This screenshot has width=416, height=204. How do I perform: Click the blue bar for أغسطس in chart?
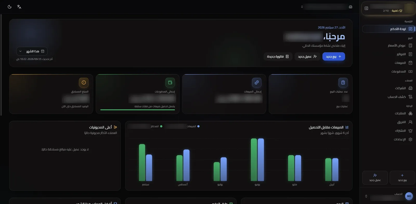[186, 165]
